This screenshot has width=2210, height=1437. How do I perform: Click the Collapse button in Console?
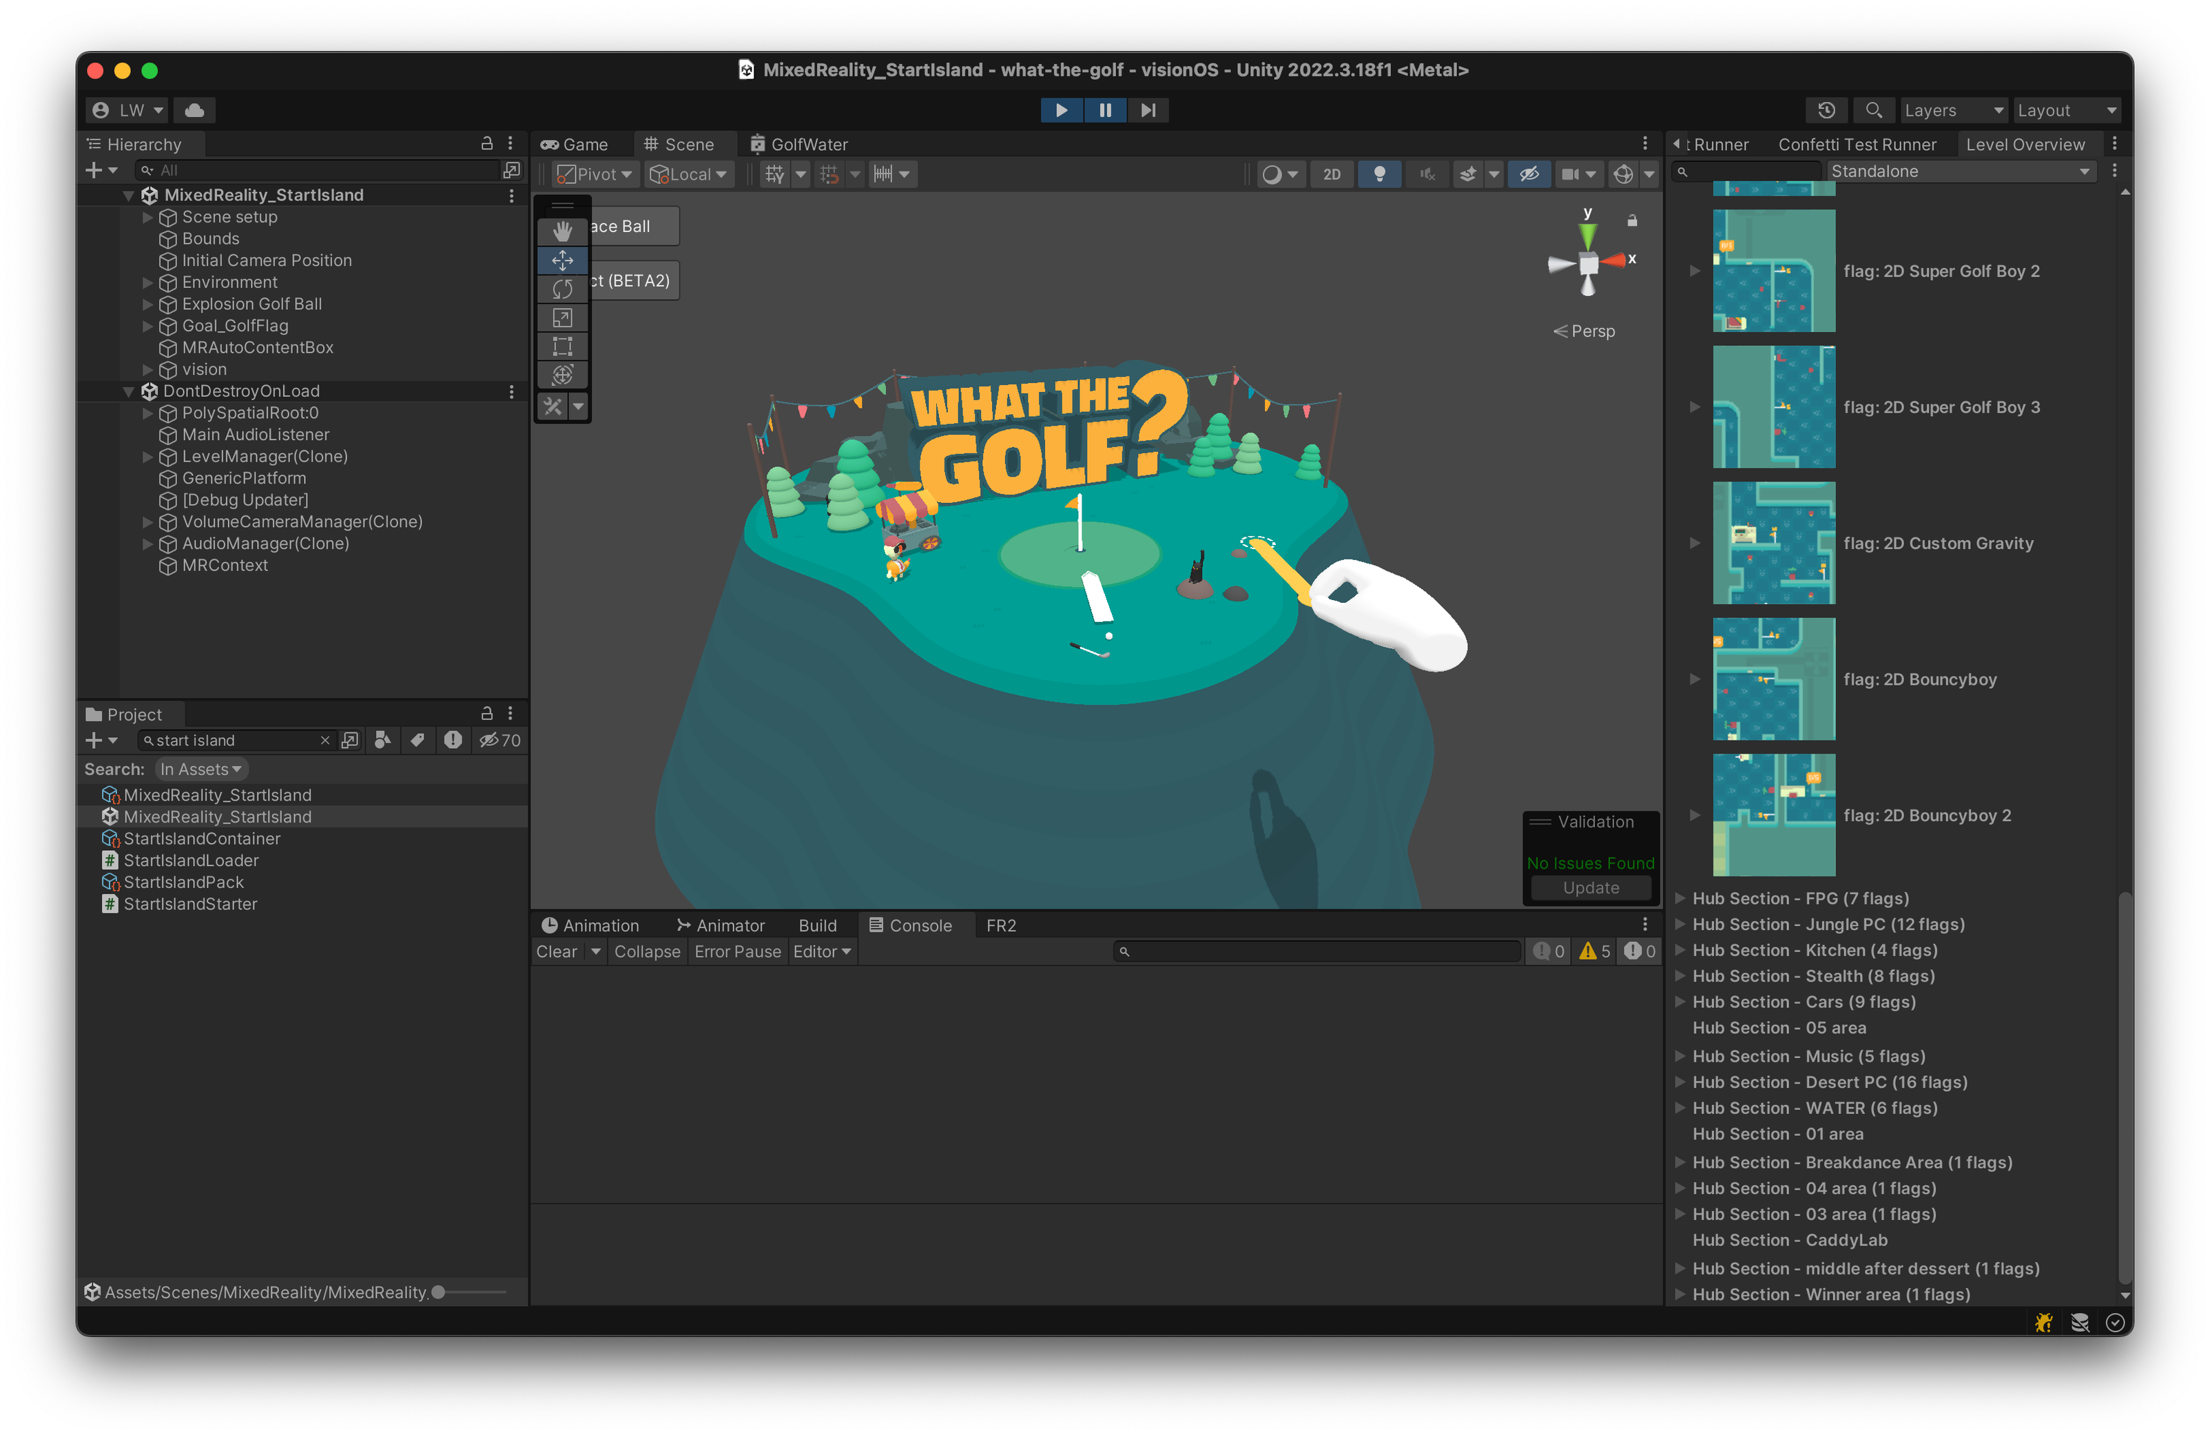(x=647, y=951)
